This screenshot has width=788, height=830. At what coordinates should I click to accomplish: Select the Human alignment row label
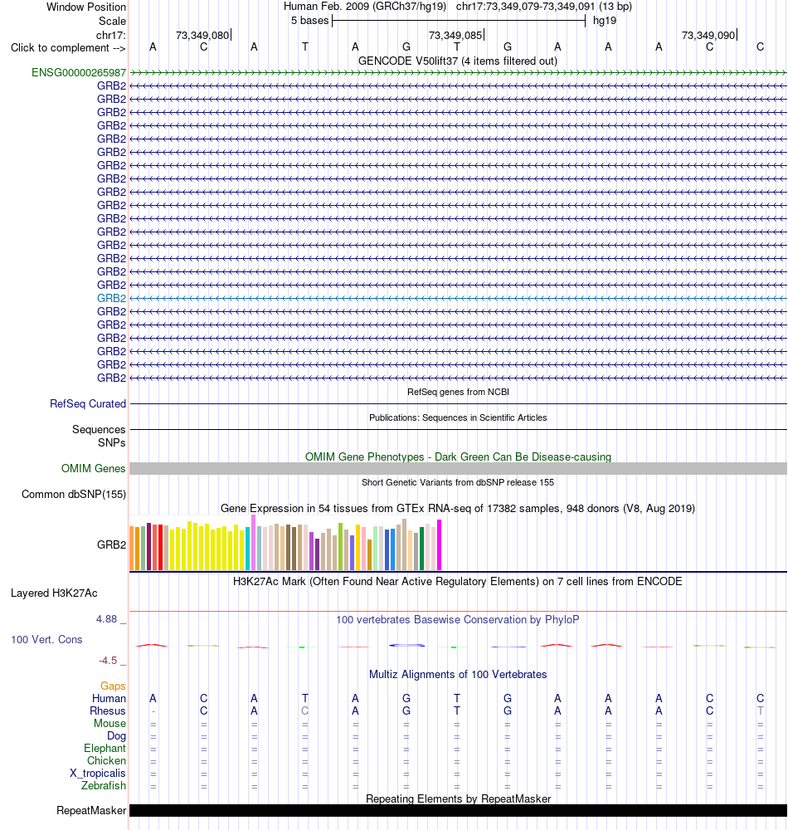[109, 698]
